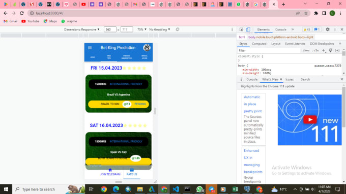346x194 pixels.
Task: Open the quasar.sass:7379 source link
Action: pyautogui.click(x=328, y=66)
